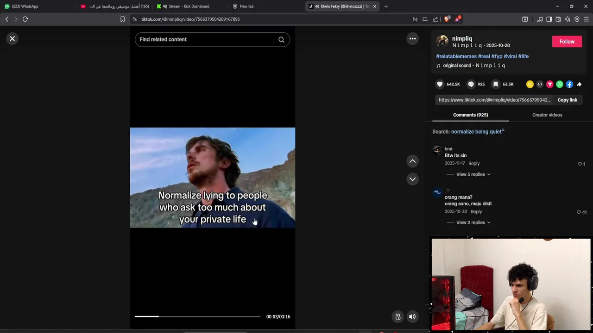This screenshot has width=593, height=333.
Task: Save video with the bookmark icon
Action: (x=495, y=84)
